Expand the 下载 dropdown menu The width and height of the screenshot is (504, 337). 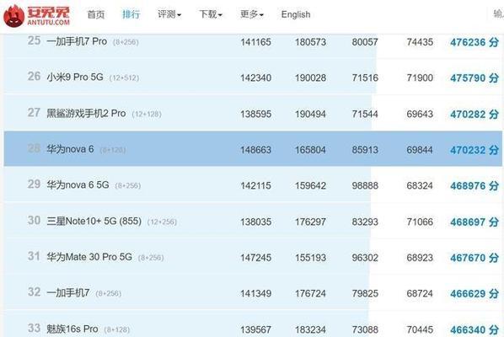coord(211,14)
